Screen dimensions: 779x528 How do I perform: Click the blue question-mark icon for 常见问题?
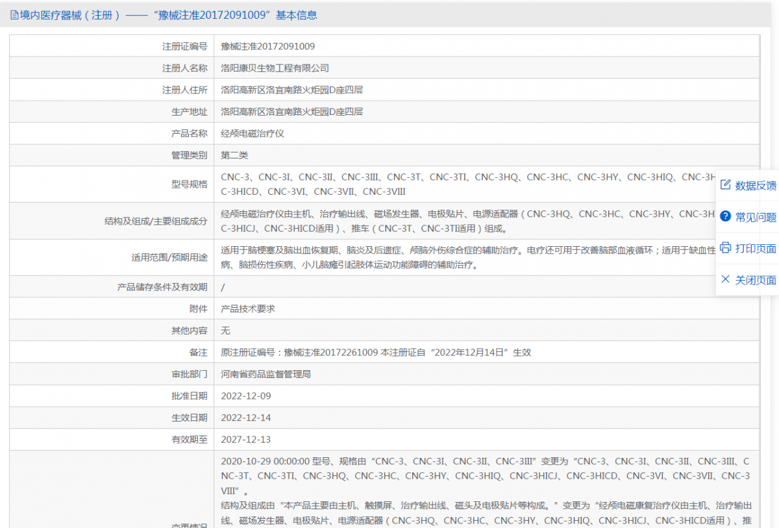[725, 216]
